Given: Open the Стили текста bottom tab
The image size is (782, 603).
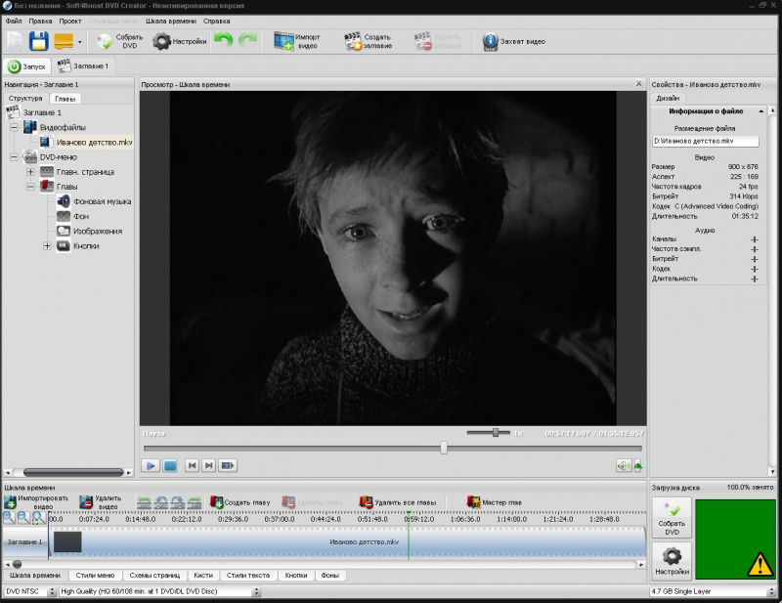Looking at the screenshot, I should [248, 576].
